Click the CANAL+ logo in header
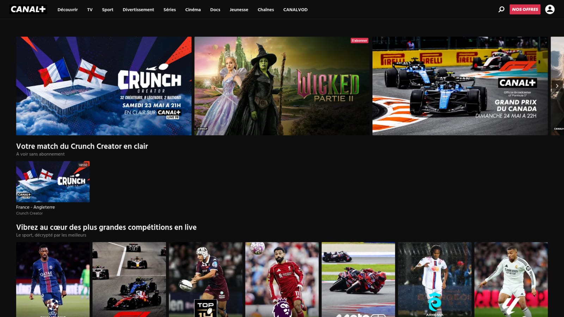564x317 pixels. tap(28, 10)
